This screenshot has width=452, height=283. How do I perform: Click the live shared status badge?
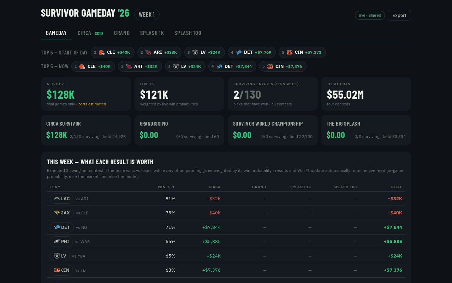tap(370, 15)
